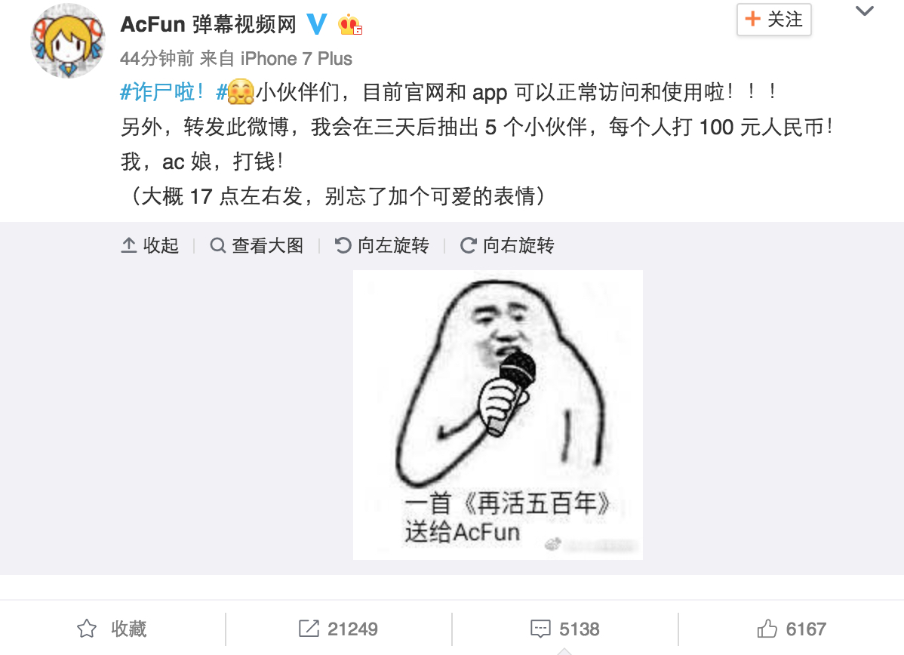Expand the post options chevron menu
The image size is (904, 655).
coord(864,11)
